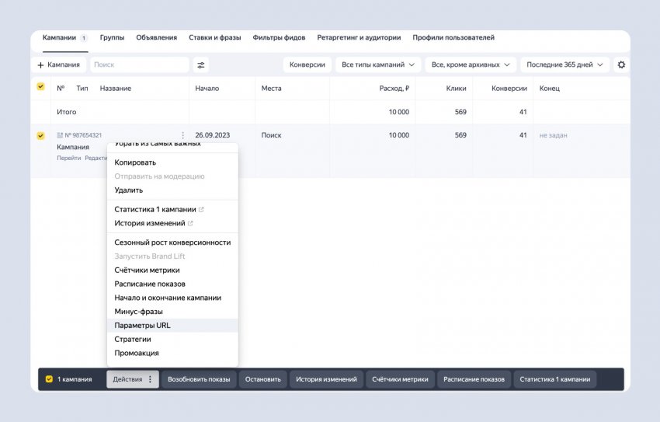The width and height of the screenshot is (660, 422).
Task: Click the 'Конверсии' button in the toolbar
Action: point(307,65)
